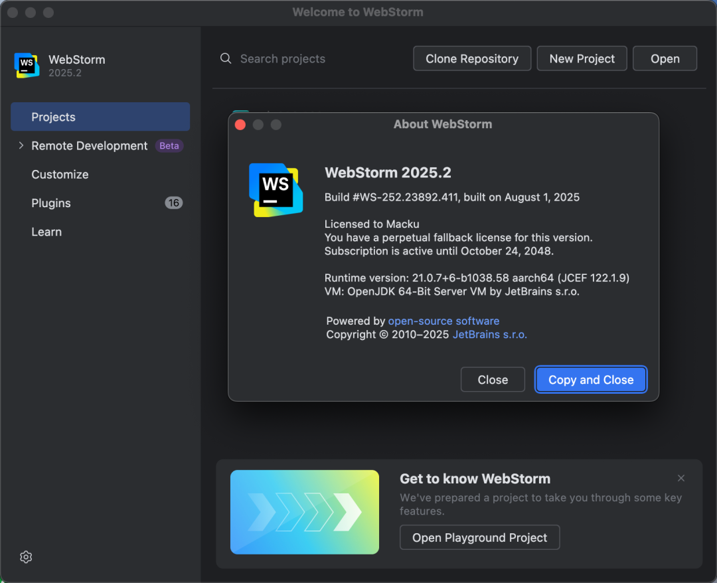Create a New Project

point(582,58)
